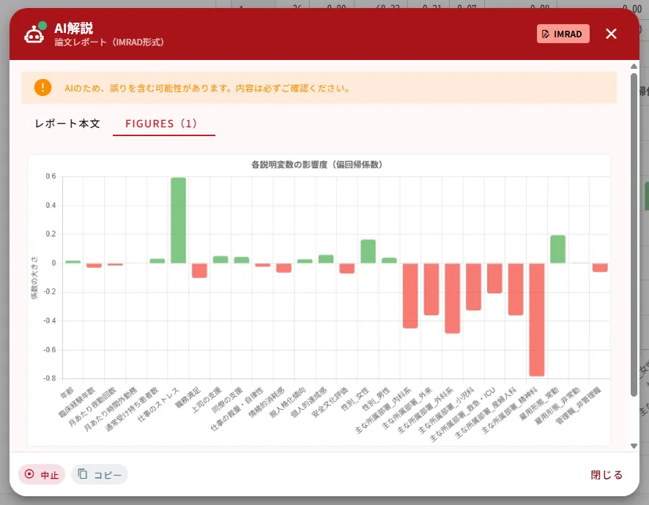The image size is (649, 505).
Task: Click the 論文レポート（IMRAD形式） subtitle
Action: point(109,42)
